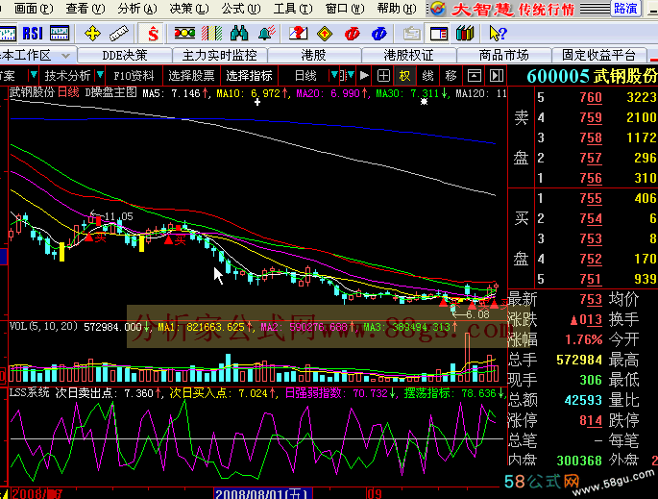This screenshot has height=499, width=658.
Task: Open the 窗口(W) menu
Action: 345,9
